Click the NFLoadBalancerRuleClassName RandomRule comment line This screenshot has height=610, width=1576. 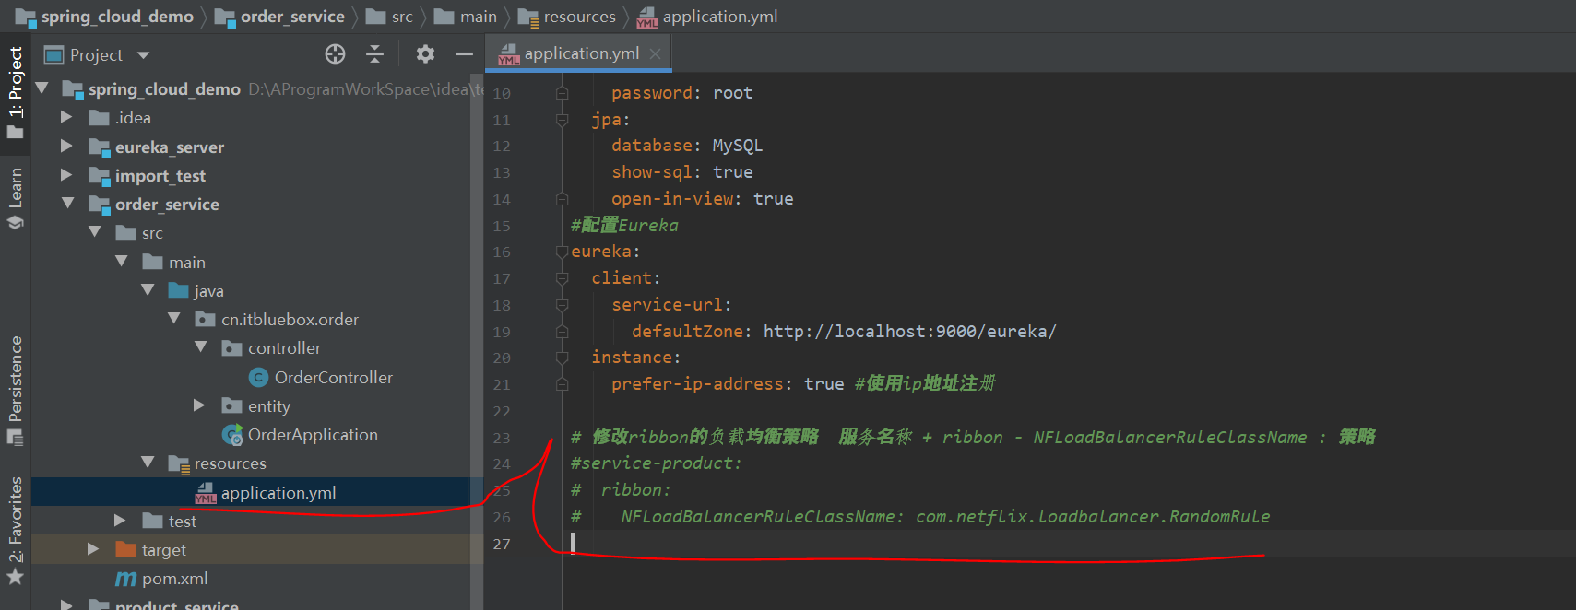920,517
